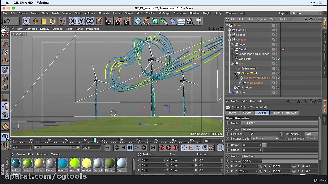This screenshot has width=328, height=184.
Task: Toggle the X-axis lock icon
Action: (x=73, y=21)
